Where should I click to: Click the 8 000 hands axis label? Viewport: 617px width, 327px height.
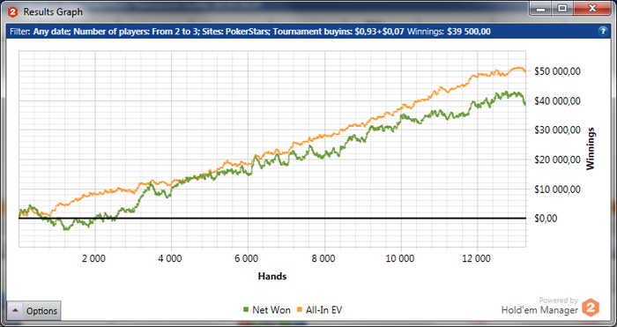click(x=324, y=258)
